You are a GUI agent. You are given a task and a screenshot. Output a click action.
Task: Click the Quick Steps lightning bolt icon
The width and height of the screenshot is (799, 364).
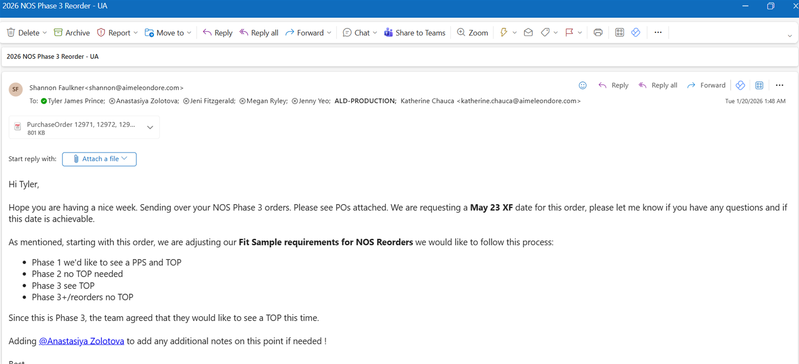coord(503,32)
